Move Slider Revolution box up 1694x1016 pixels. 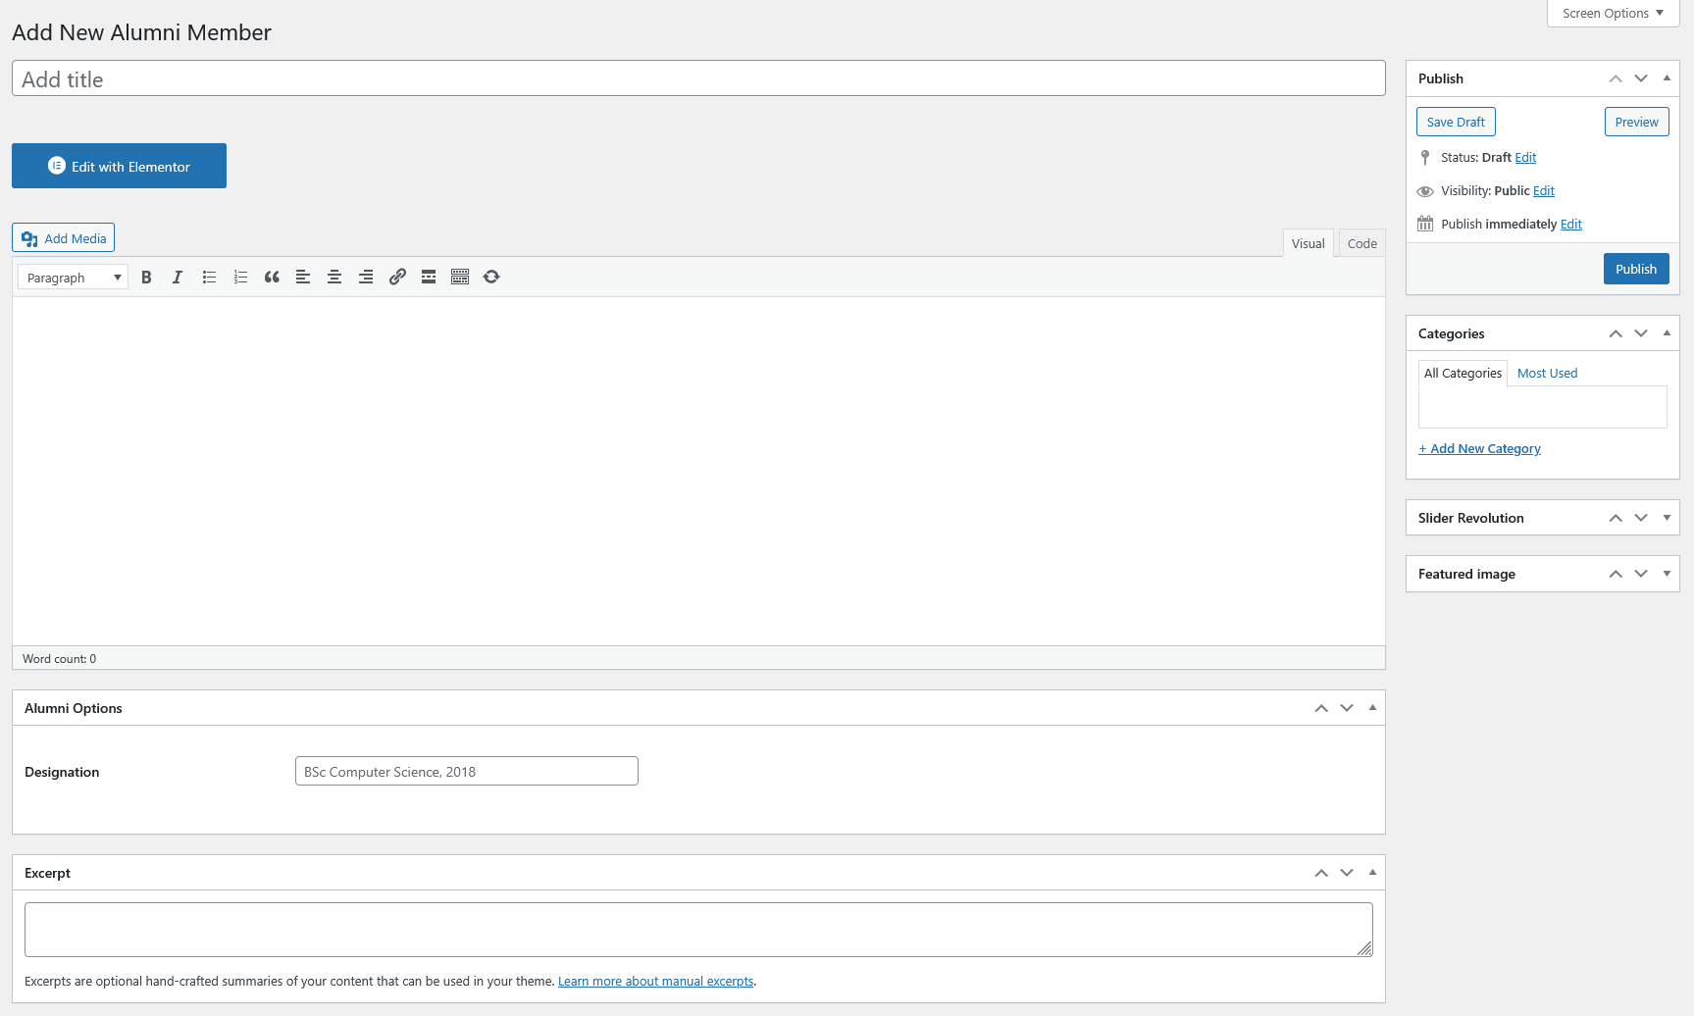tap(1616, 518)
